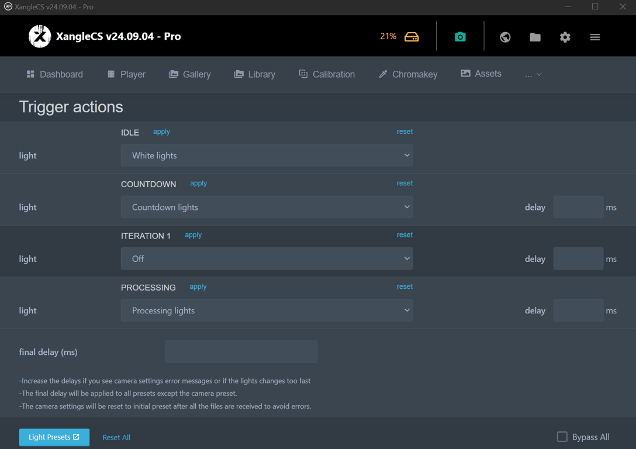Open the Processing lights dropdown
Viewport: 636px width, 449px height.
click(x=267, y=310)
